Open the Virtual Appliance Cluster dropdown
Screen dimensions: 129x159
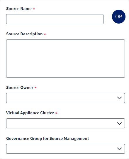pyautogui.click(x=65, y=123)
